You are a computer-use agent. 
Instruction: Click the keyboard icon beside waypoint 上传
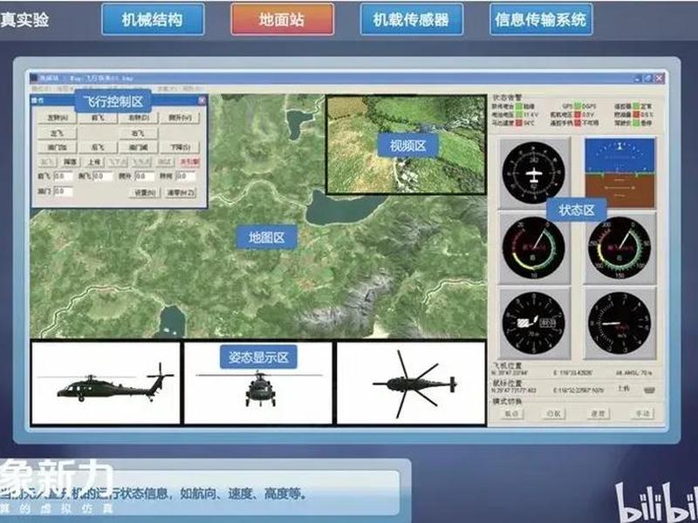(x=649, y=390)
